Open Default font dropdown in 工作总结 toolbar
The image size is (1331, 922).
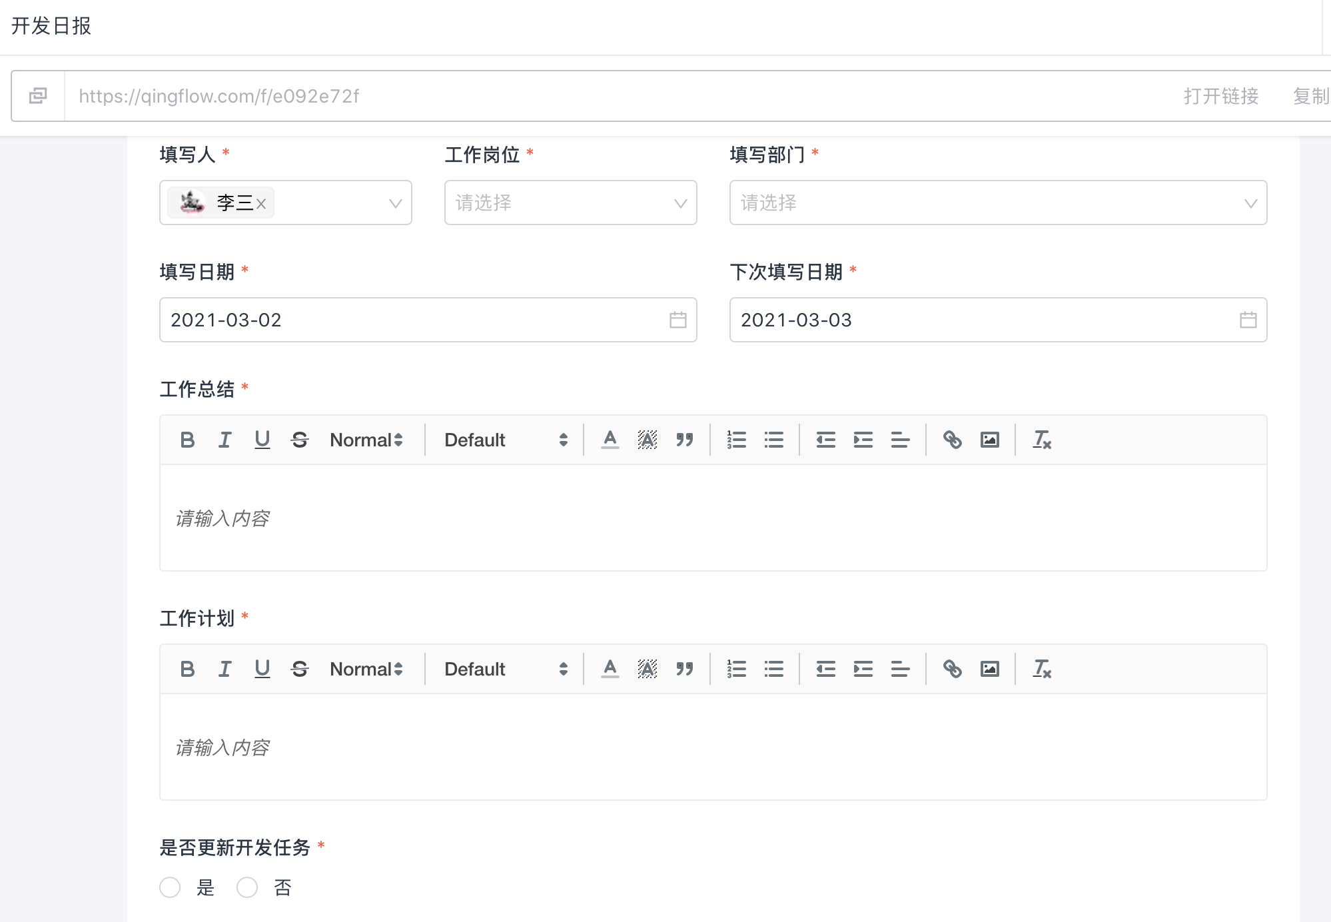[506, 440]
